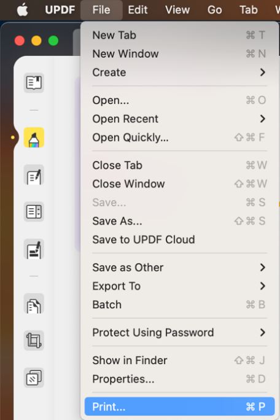Open the Edit PDF pencil icon
The image size is (280, 420).
[x=34, y=175]
